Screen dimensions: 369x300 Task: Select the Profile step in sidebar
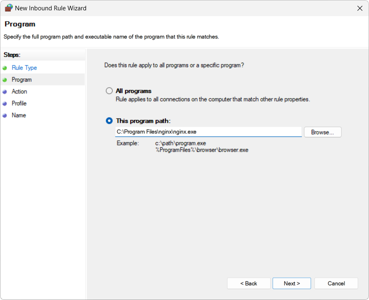pos(19,103)
